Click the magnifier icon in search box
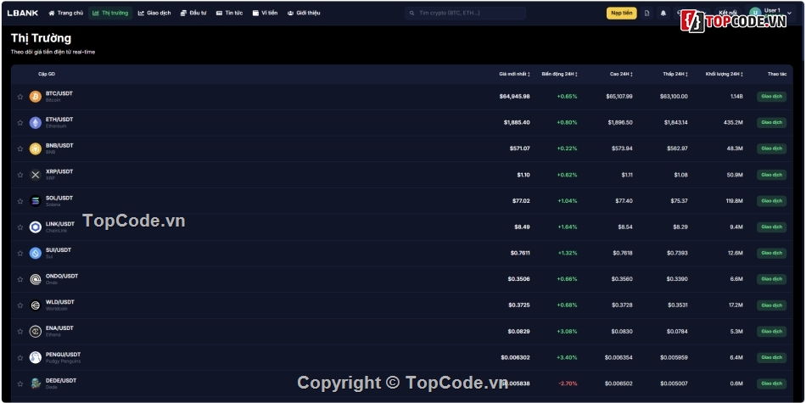This screenshot has height=403, width=806. click(412, 13)
